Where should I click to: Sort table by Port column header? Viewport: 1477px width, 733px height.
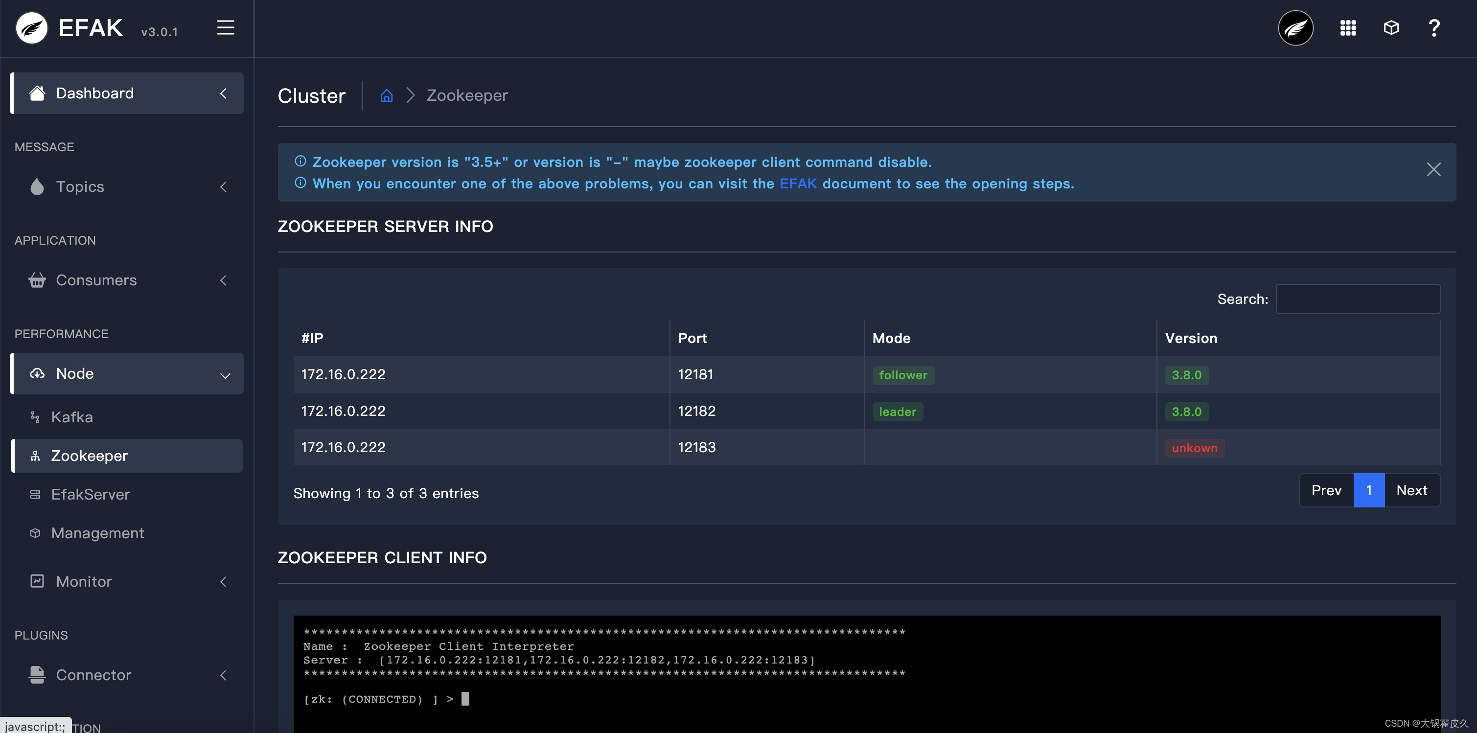click(692, 338)
